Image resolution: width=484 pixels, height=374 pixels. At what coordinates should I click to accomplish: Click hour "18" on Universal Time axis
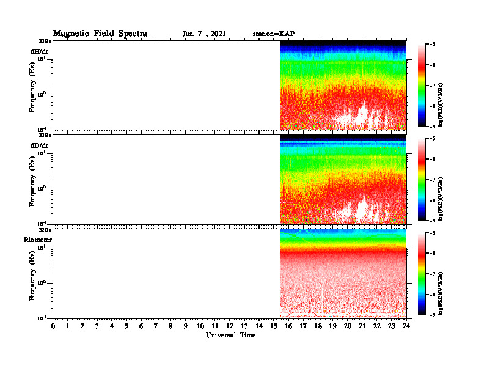point(318,326)
